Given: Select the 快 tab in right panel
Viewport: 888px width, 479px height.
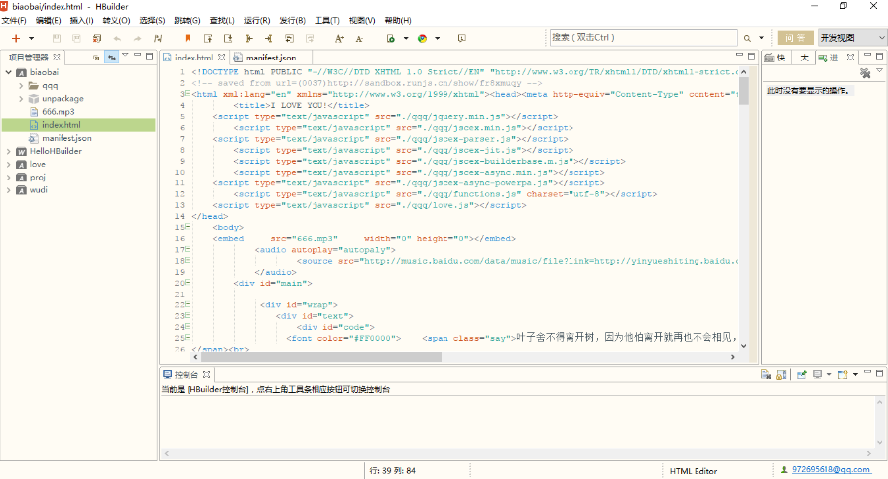Looking at the screenshot, I should (775, 58).
